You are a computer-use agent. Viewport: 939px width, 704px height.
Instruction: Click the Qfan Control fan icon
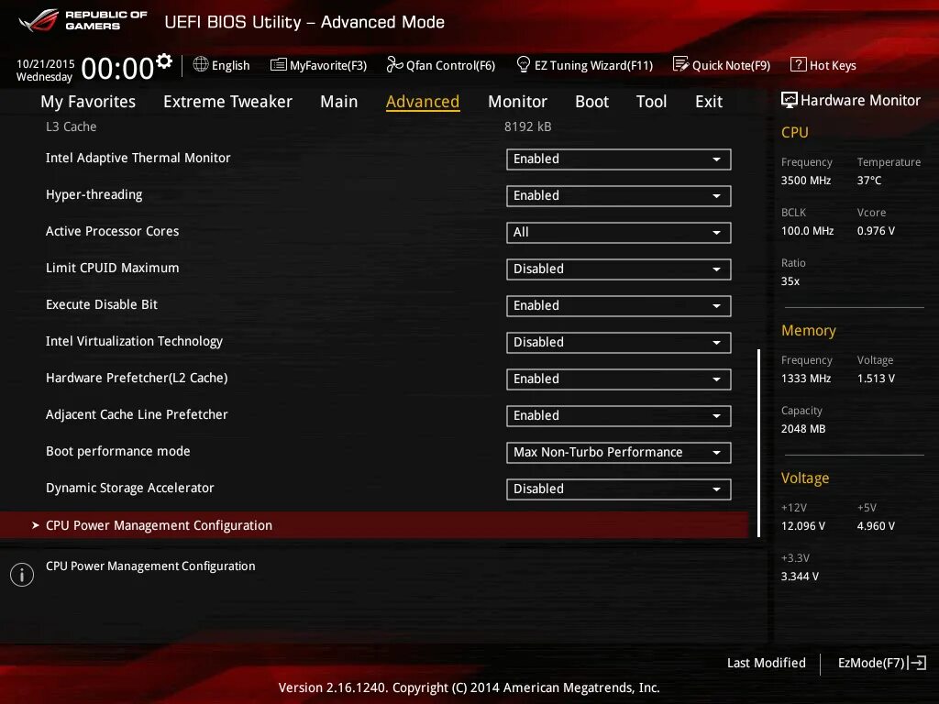coord(394,64)
